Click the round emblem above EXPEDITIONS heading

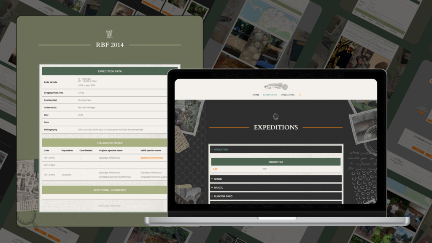pos(275,116)
